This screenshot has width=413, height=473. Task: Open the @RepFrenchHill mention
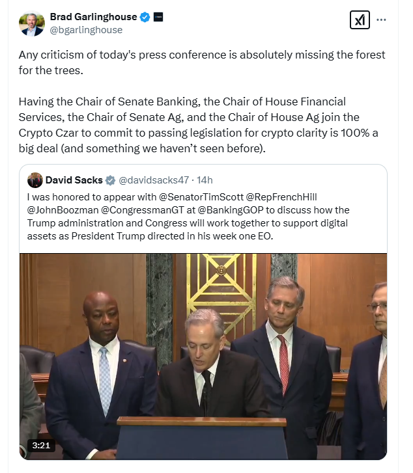281,197
